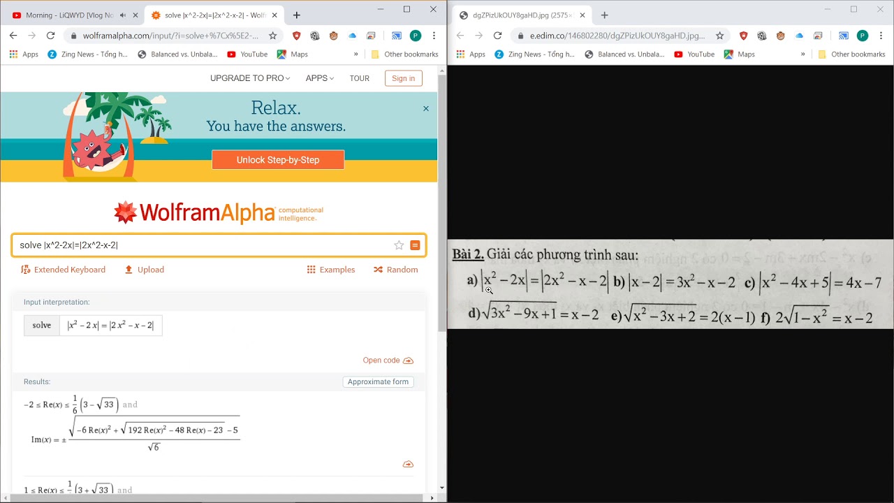This screenshot has width=894, height=503.
Task: Click the cast icon in left toolbar
Action: pyautogui.click(x=396, y=36)
